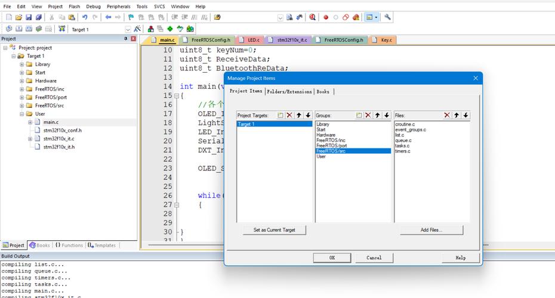Click the Open file folder icon
This screenshot has width=555, height=298.
(x=18, y=17)
